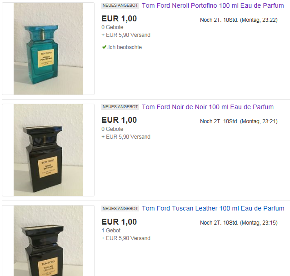Click NEUES ANGEBOT badge on Noir de Noir listing
290x276 pixels.
pyautogui.click(x=120, y=107)
